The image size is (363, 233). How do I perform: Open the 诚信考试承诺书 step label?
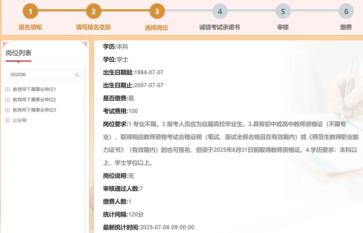(x=220, y=27)
